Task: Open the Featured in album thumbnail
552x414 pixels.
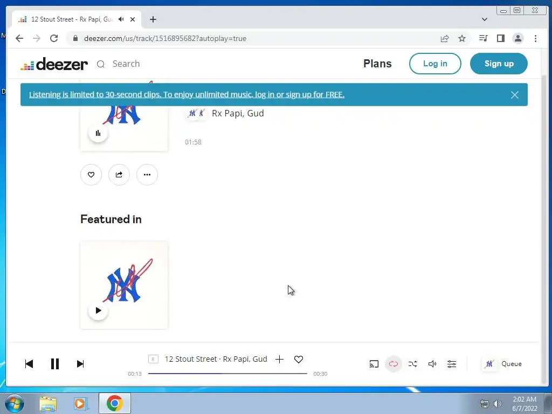Action: click(124, 285)
